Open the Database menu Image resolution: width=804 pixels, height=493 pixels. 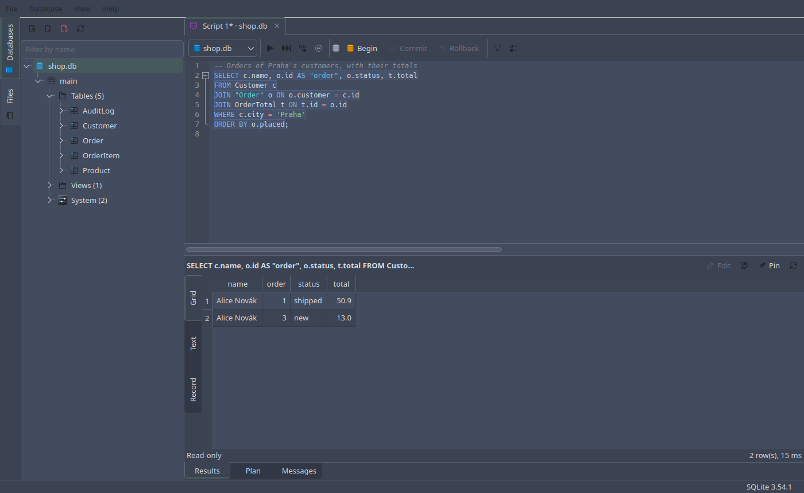point(45,9)
